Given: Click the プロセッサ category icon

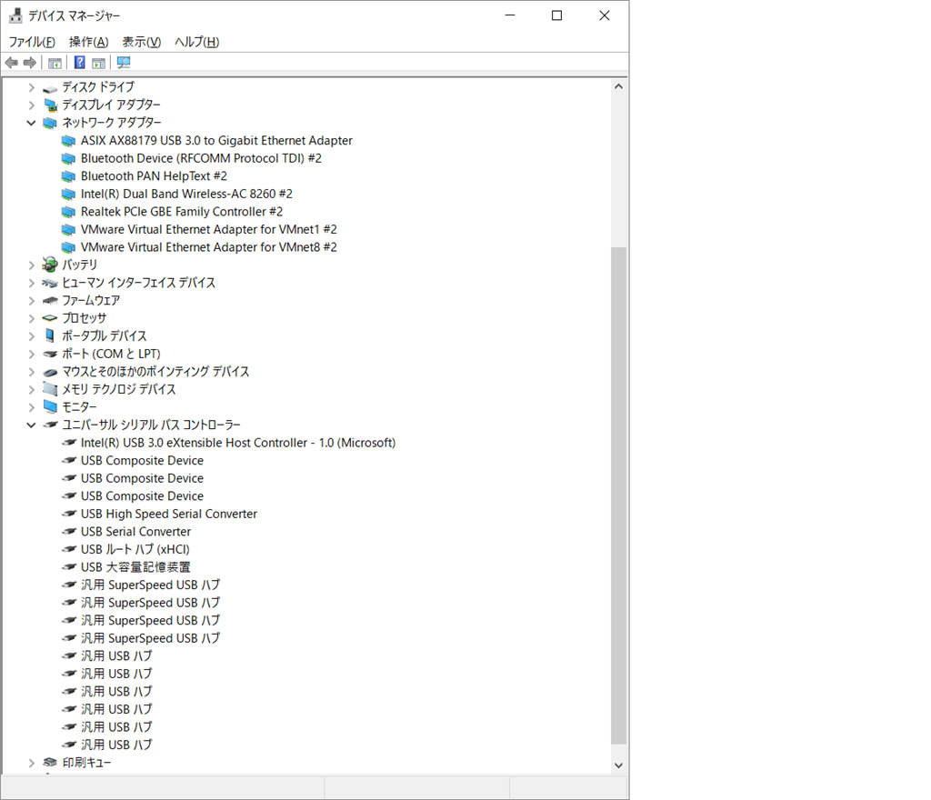Looking at the screenshot, I should tap(51, 318).
